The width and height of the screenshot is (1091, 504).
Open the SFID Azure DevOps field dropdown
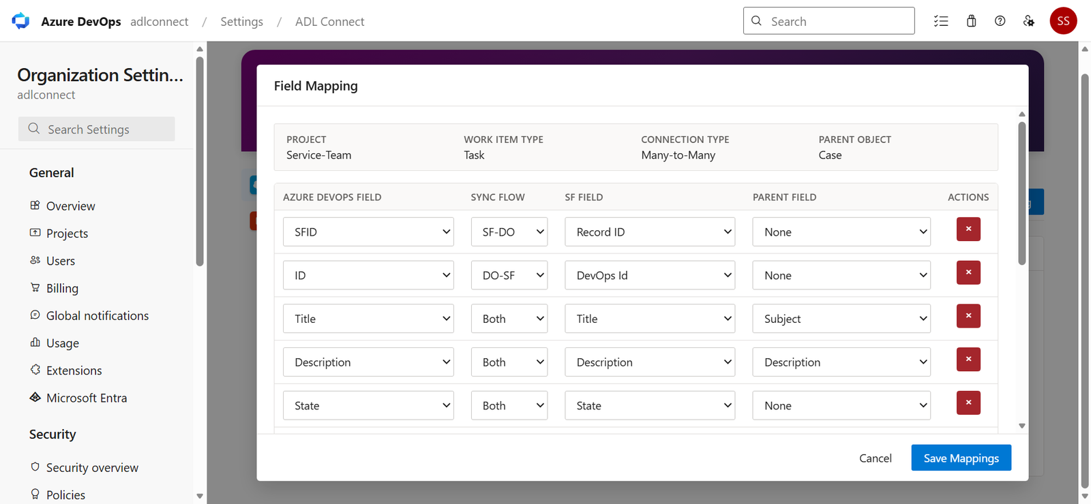(368, 232)
